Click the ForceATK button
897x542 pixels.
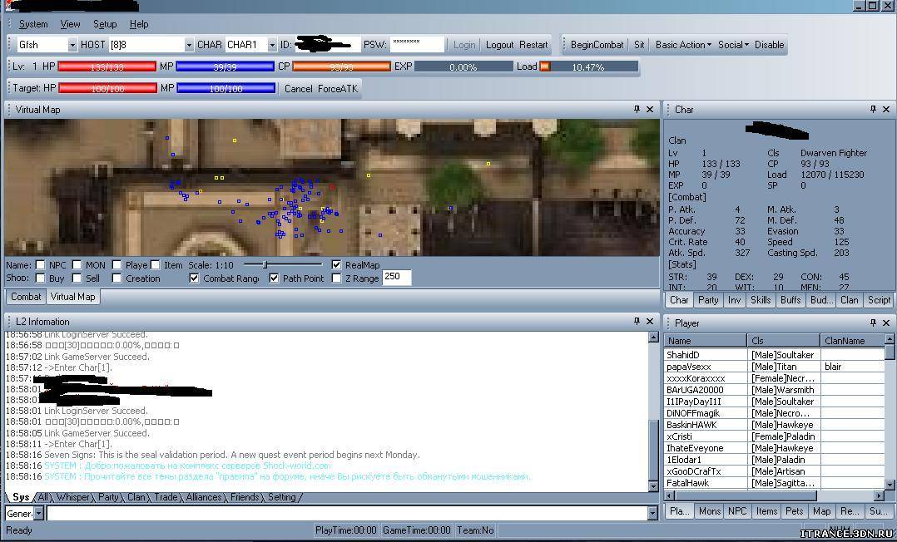coord(338,89)
